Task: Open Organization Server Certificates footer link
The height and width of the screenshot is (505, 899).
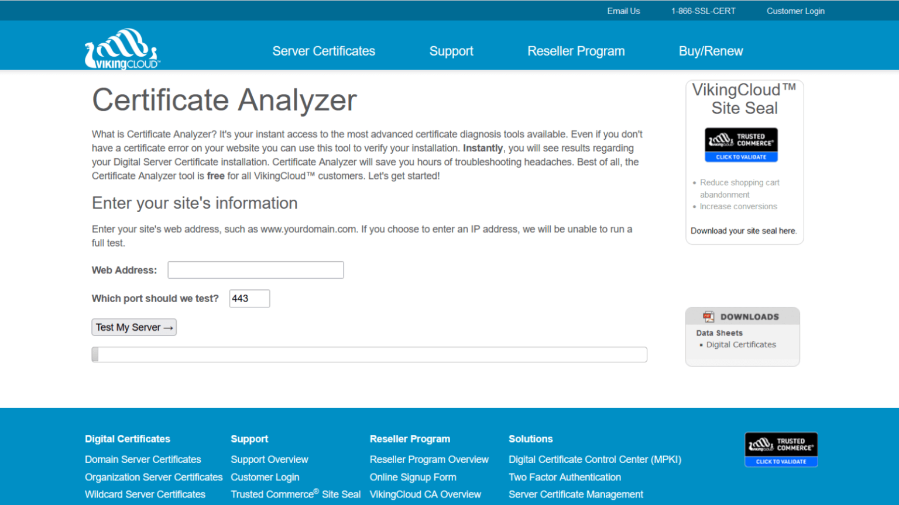Action: [153, 477]
